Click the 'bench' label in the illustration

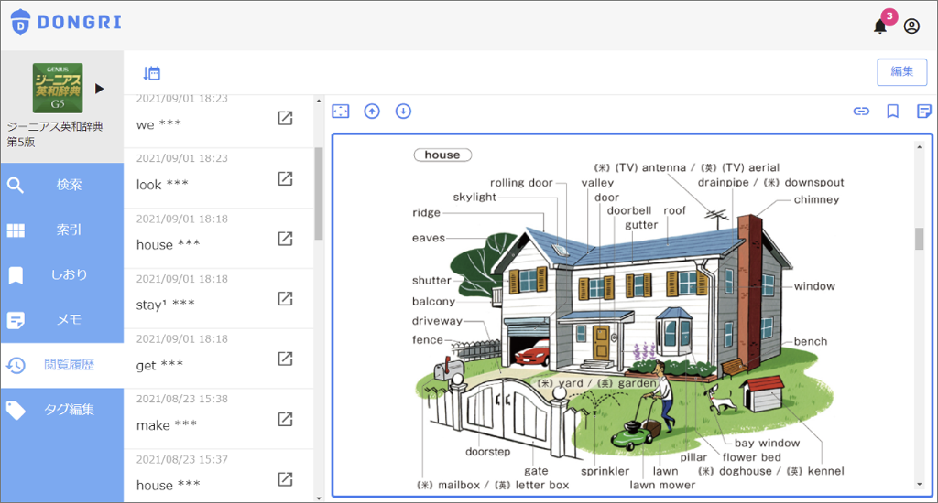(811, 341)
